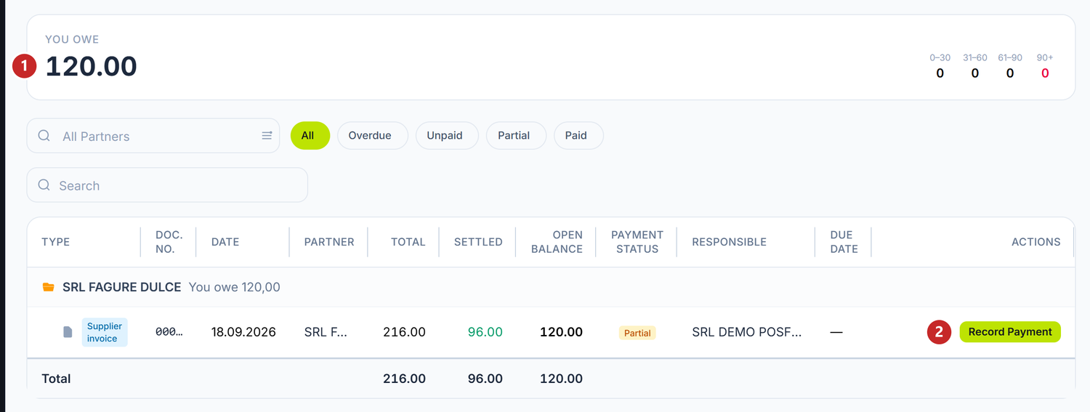Click into the Search input field
The image size is (1090, 412).
coord(167,185)
